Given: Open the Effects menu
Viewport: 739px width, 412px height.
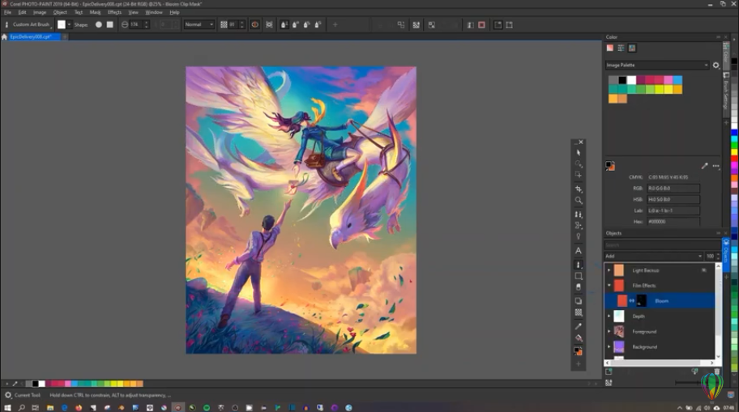Looking at the screenshot, I should 114,12.
